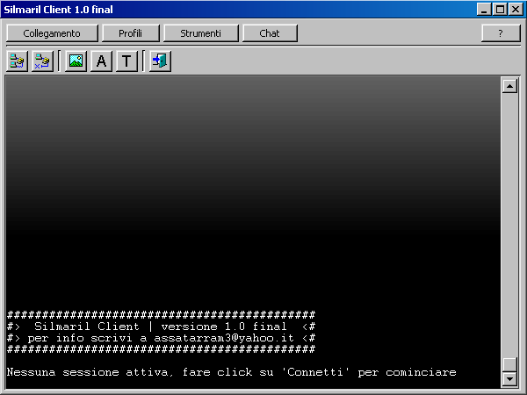This screenshot has height=395, width=527.
Task: Click the assatarram3@yahoo.it email text
Action: point(224,338)
